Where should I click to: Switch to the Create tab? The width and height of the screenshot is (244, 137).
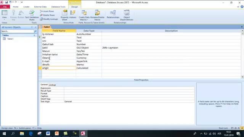(26, 7)
